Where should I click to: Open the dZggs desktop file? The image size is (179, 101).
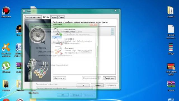tap(171, 49)
